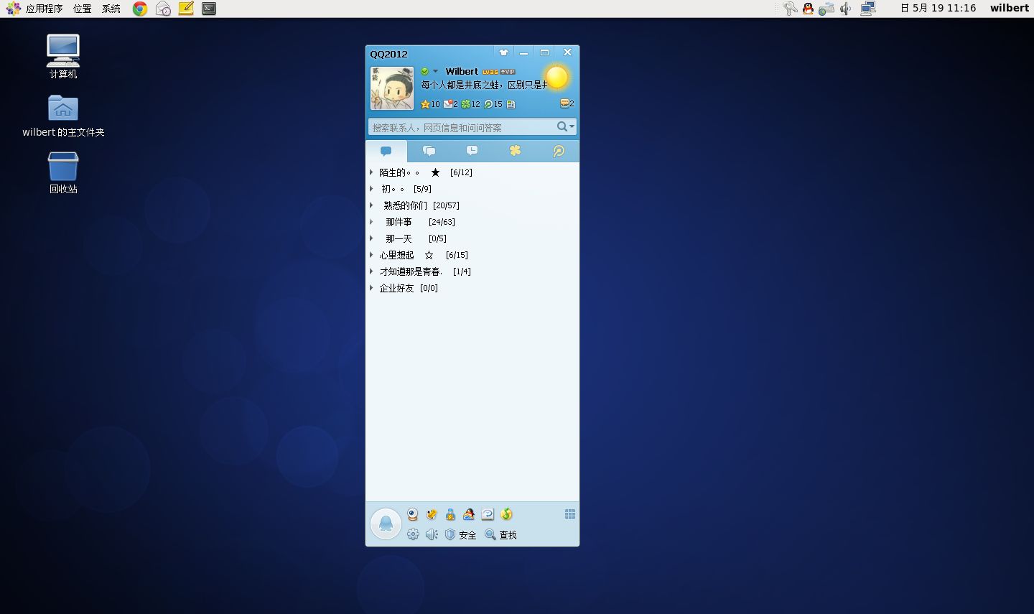The height and width of the screenshot is (614, 1034).
Task: Open system settings gear icon in QQ
Action: 413,534
